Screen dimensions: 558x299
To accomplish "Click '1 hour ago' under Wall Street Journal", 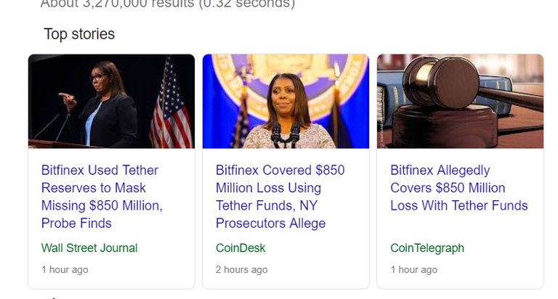I will 65,270.
